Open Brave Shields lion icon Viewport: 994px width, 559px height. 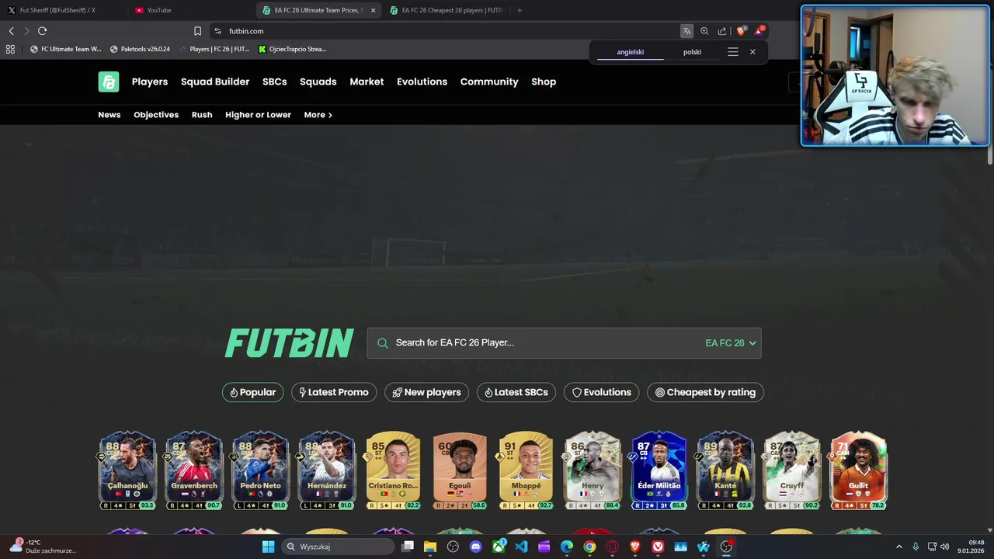741,31
